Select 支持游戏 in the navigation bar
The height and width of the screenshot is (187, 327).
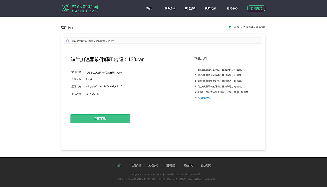[190, 8]
